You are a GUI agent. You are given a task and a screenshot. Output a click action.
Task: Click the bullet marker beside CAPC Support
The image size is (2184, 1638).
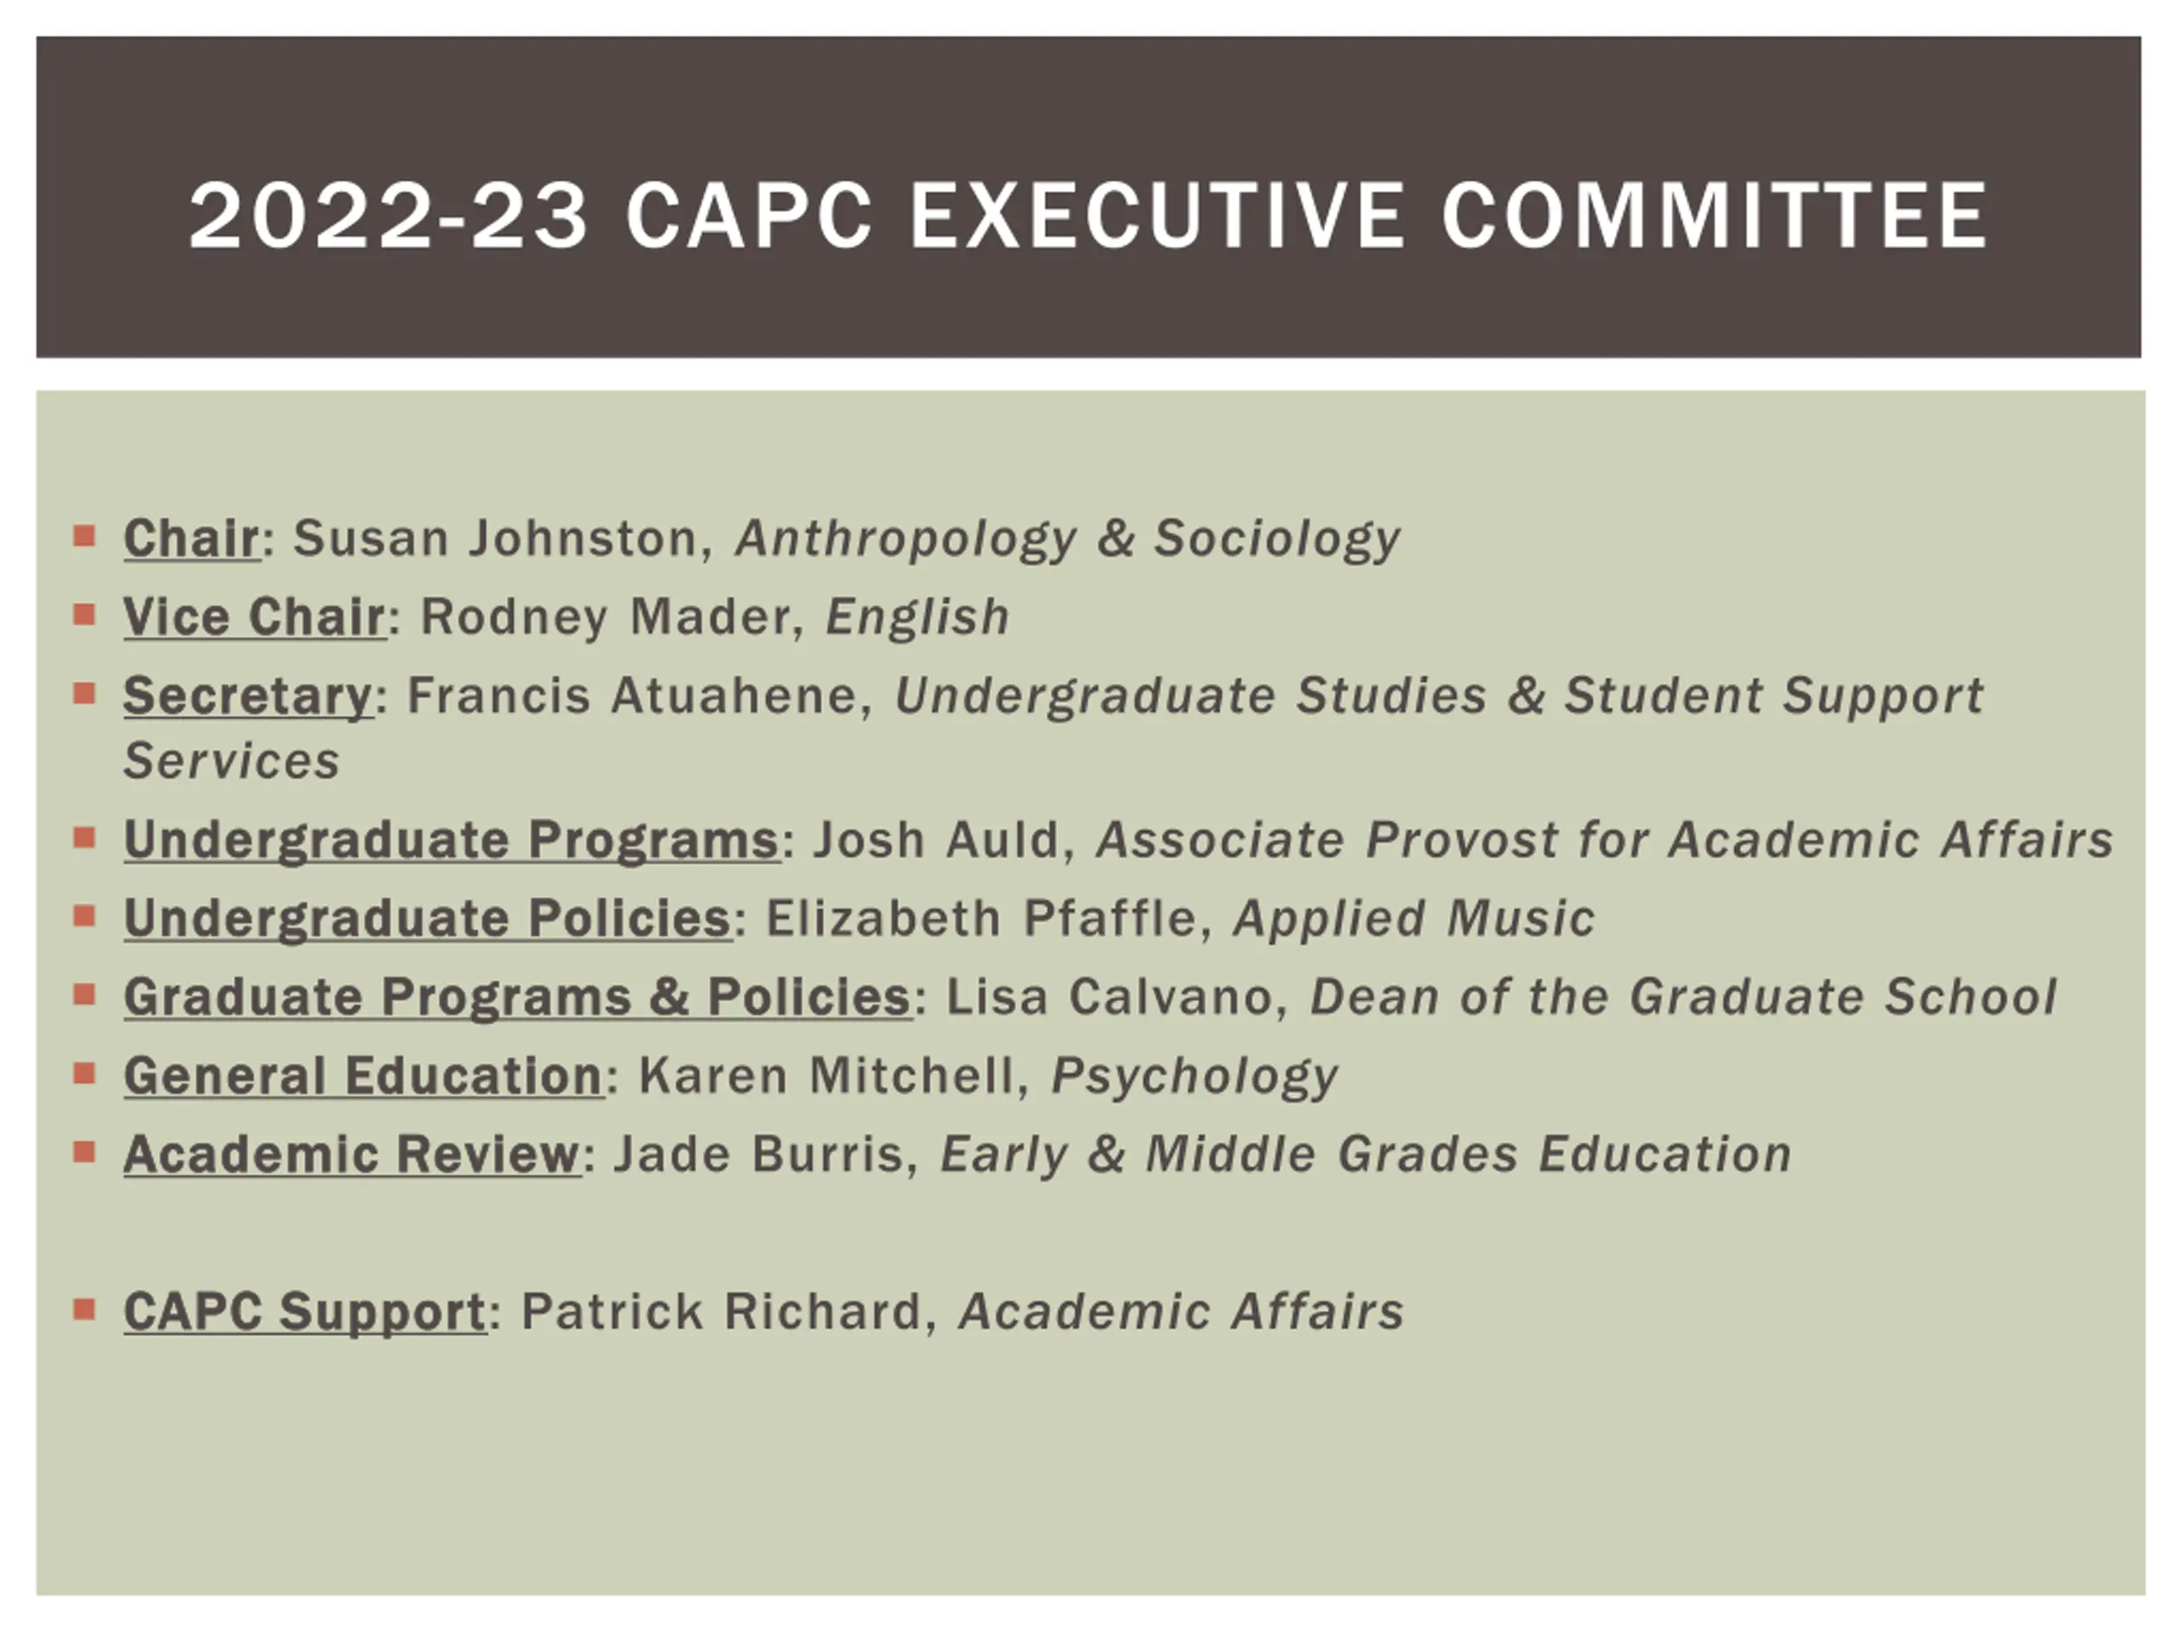84,1310
